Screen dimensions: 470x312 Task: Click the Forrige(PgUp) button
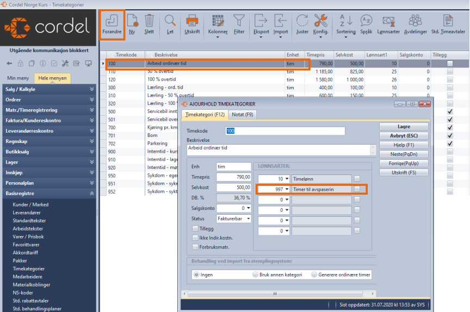tap(404, 164)
